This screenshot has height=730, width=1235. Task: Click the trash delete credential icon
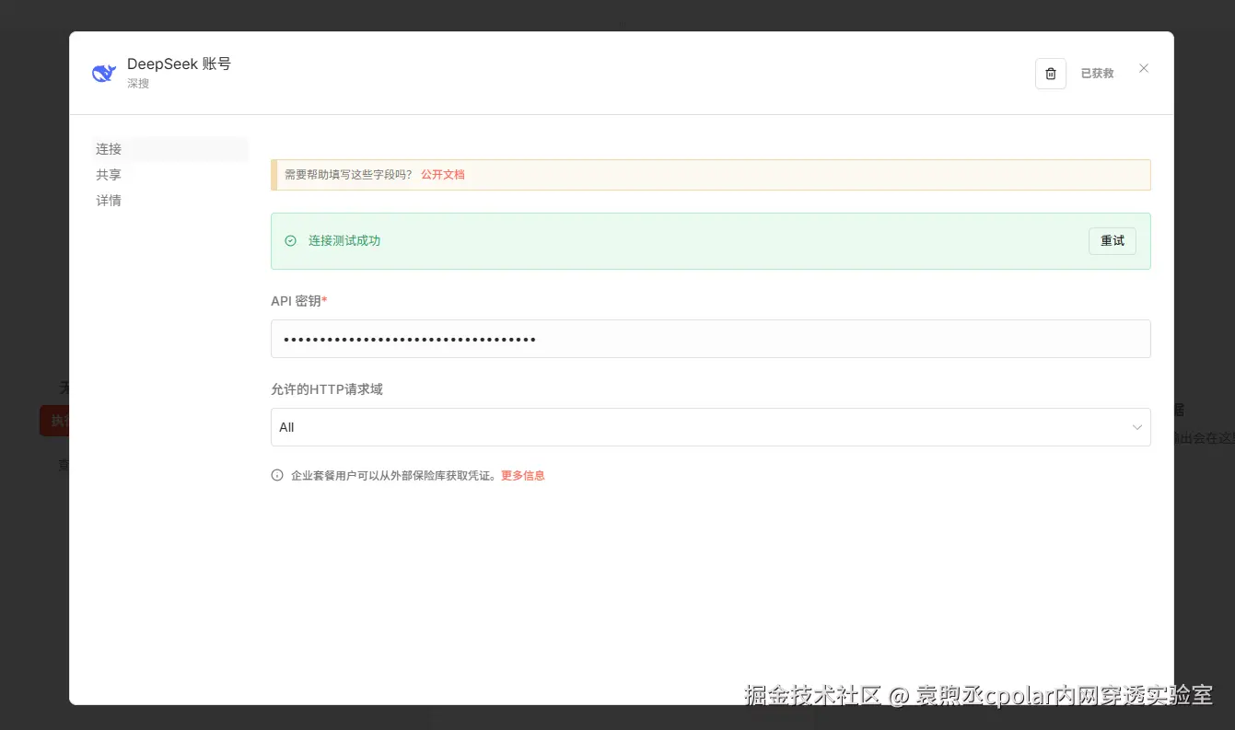[1051, 74]
